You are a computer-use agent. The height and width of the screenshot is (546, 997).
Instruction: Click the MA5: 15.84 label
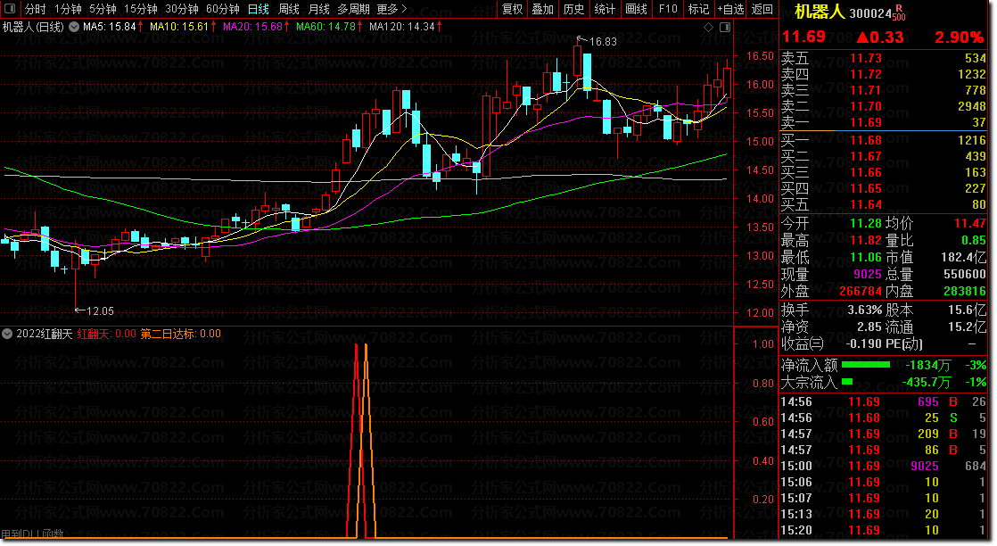pyautogui.click(x=110, y=27)
